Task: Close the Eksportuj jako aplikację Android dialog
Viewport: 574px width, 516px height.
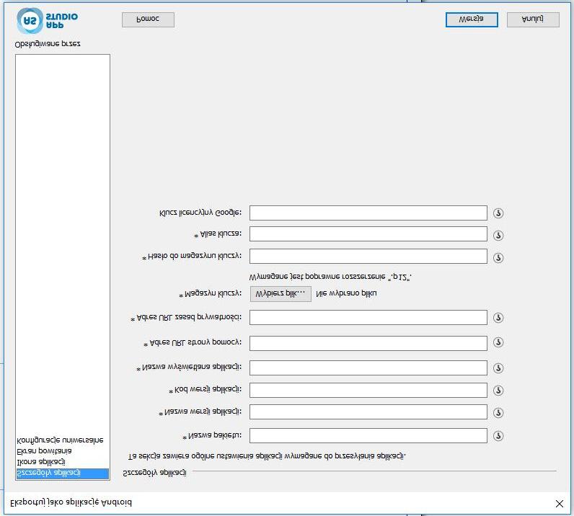Action: tap(559, 504)
